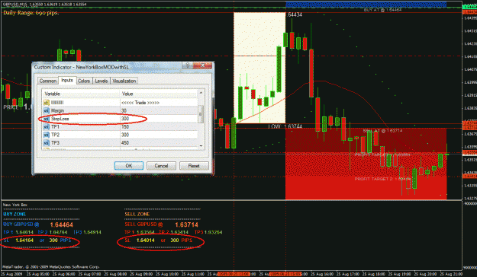Click the inputs list scrollbar thumb

coord(201,114)
